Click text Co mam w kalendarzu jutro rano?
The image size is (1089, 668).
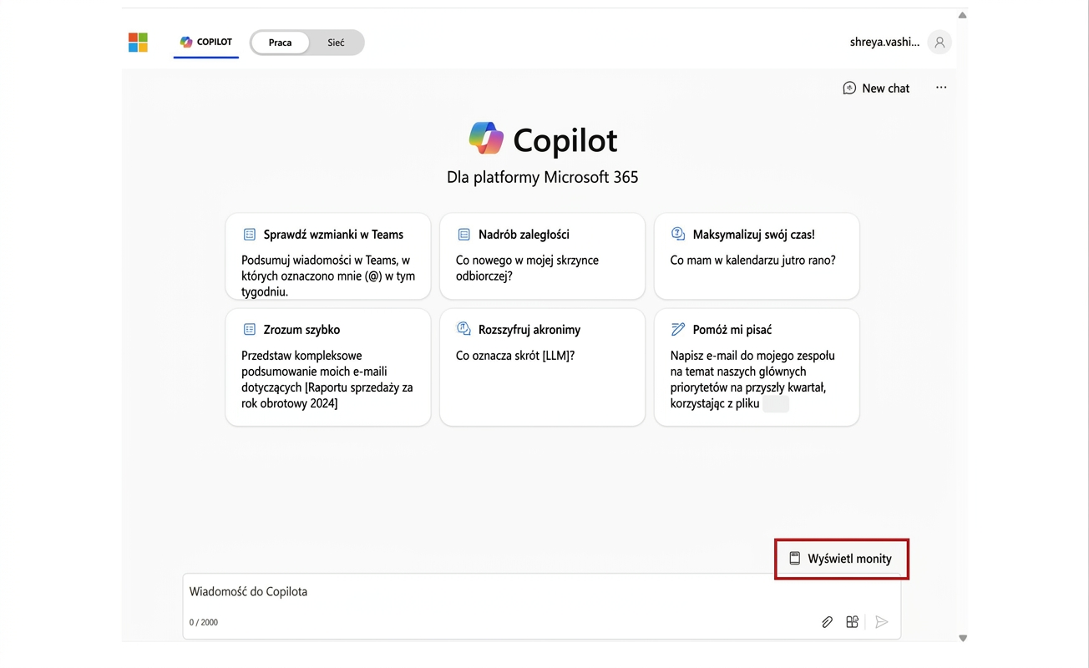coord(753,261)
